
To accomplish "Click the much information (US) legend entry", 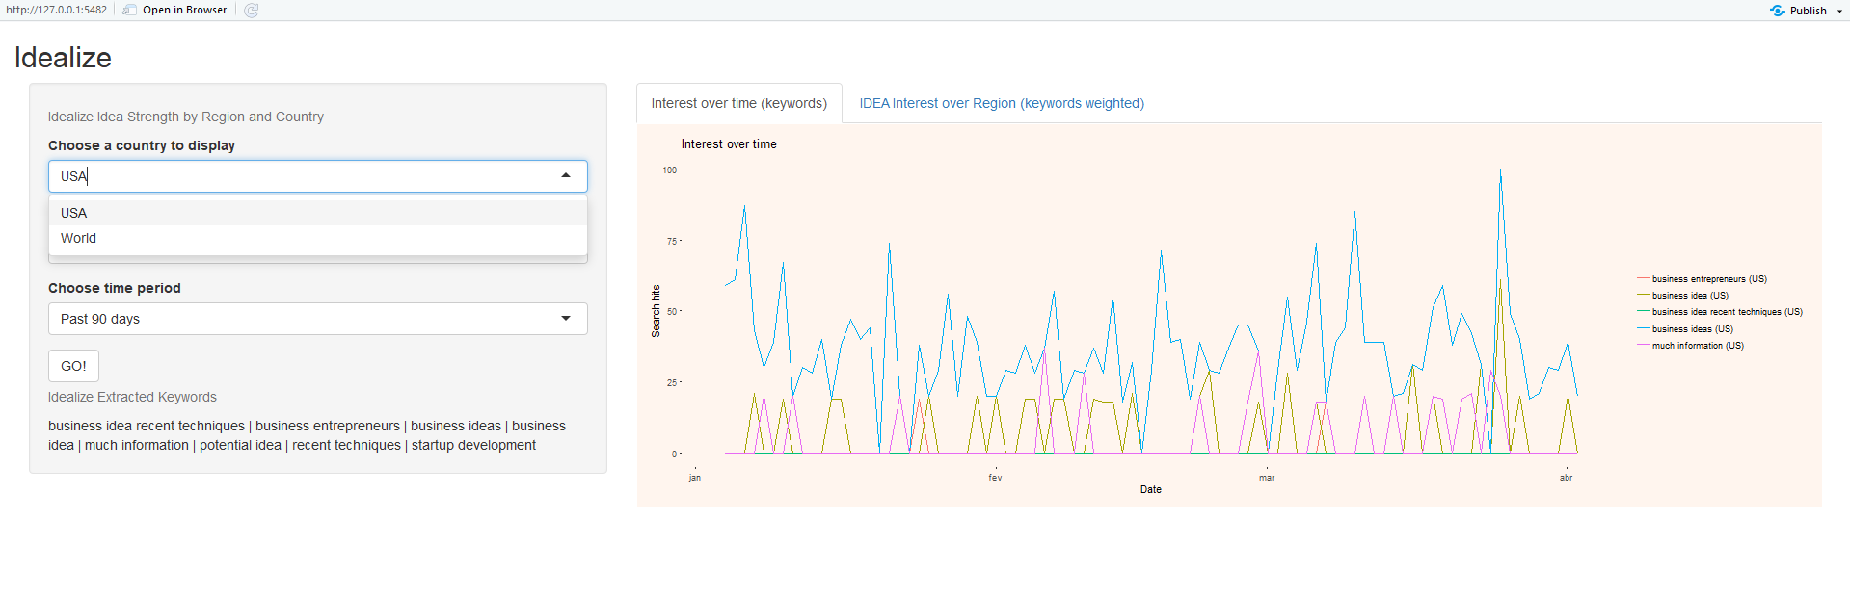I will 1697,346.
